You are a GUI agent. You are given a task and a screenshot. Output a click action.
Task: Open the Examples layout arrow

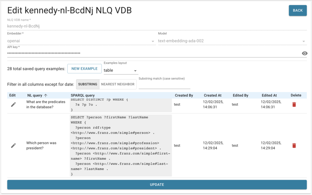tap(135, 70)
